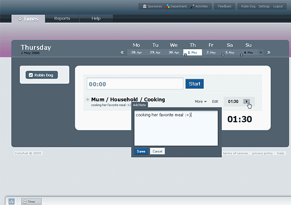
Task: Select Monday 28. Apr
Action: click(x=136, y=52)
